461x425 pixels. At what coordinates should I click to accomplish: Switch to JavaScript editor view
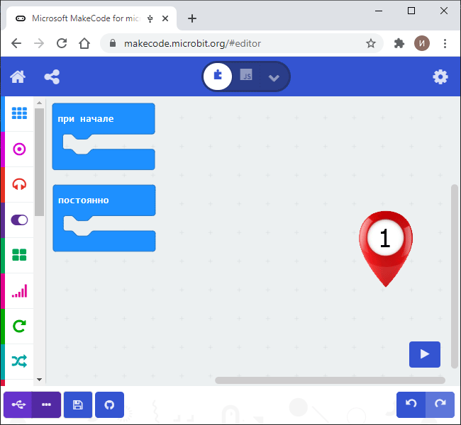coord(246,75)
